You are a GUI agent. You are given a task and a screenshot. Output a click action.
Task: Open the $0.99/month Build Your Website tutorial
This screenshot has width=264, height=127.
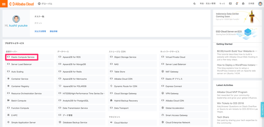237,51
